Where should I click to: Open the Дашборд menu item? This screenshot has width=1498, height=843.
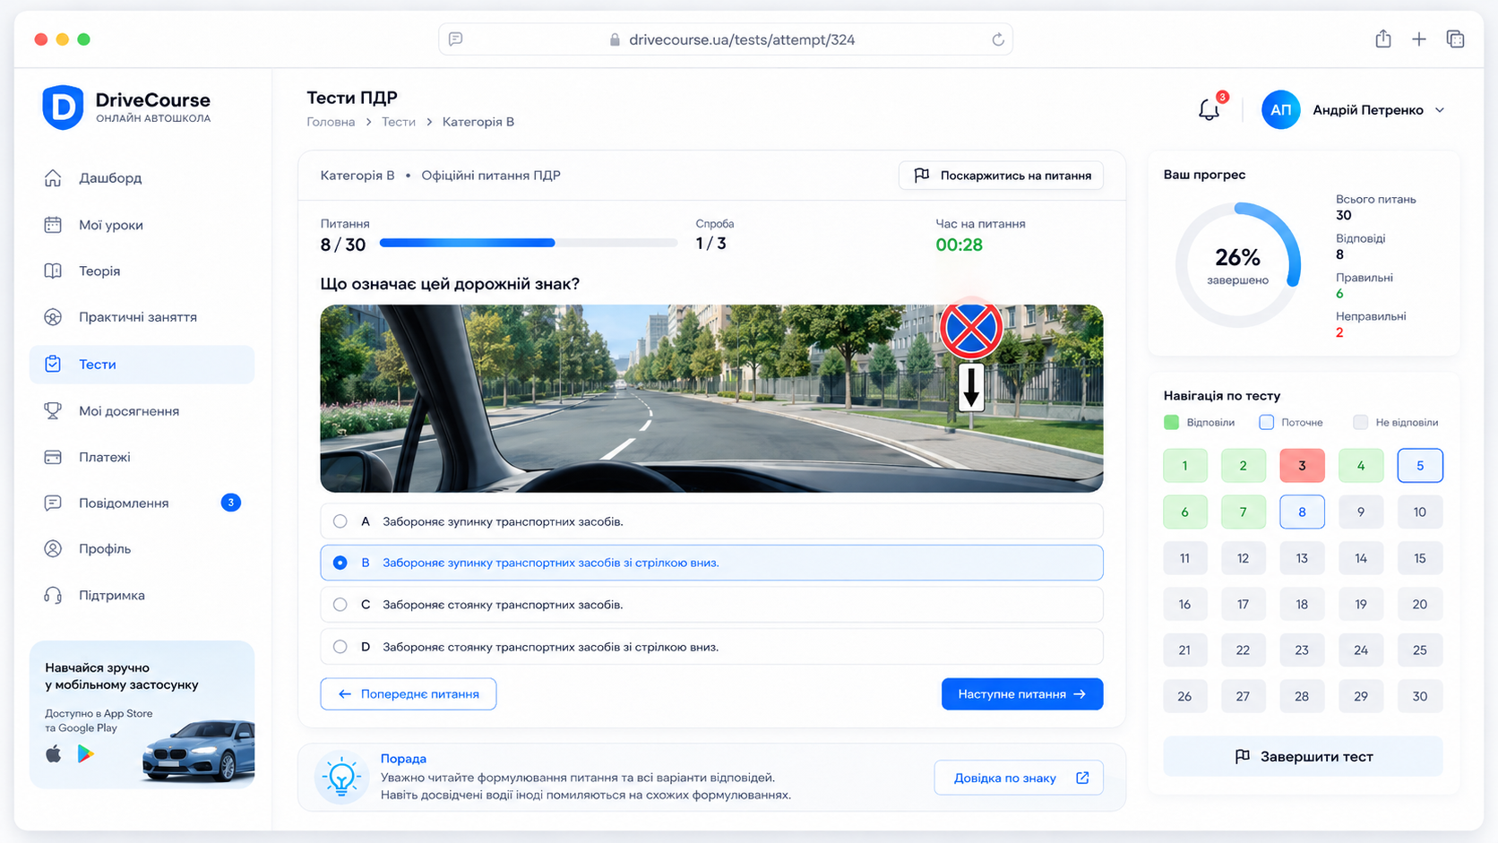(142, 177)
